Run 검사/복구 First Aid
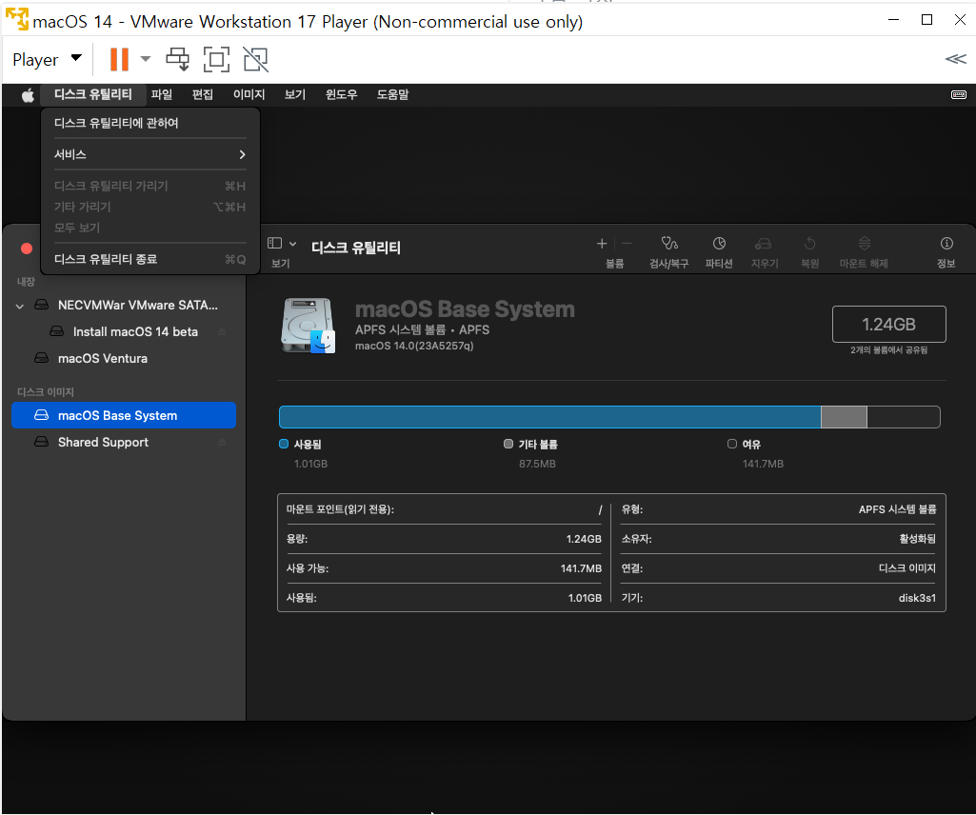The width and height of the screenshot is (976, 815). click(x=669, y=252)
